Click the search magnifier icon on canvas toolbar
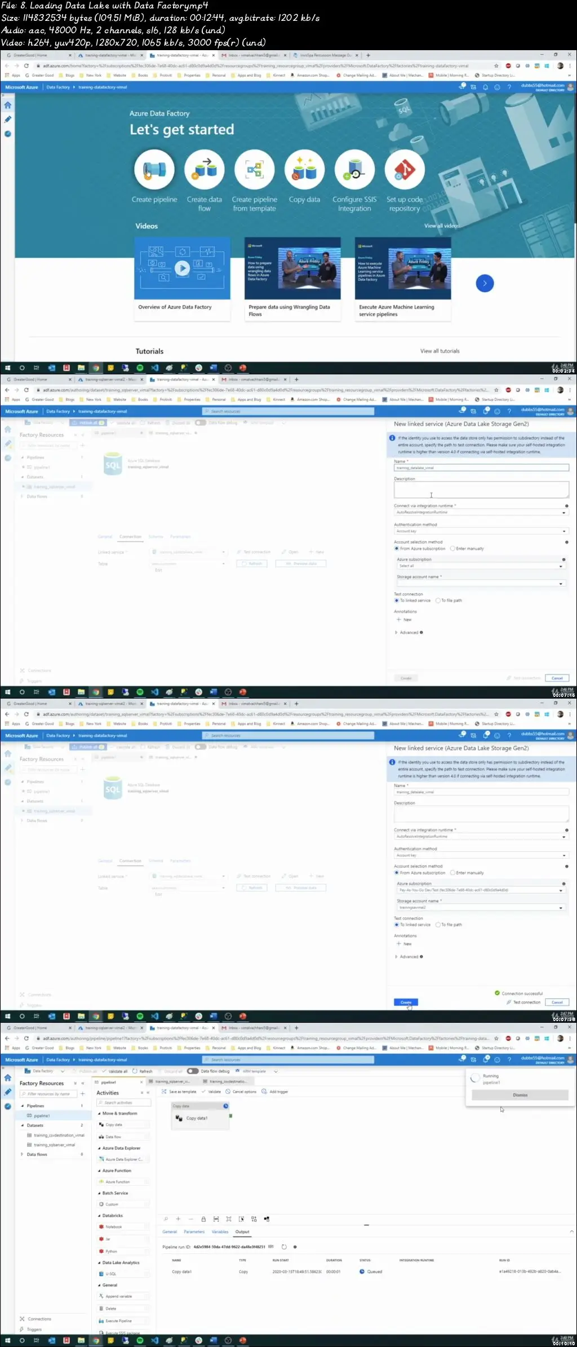Viewport: 577px width, 1347px height. pos(166,1219)
